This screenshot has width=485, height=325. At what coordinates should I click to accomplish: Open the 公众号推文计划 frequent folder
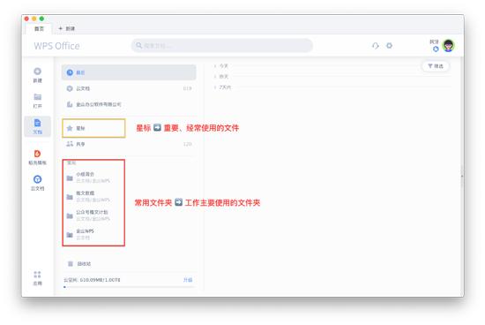tap(93, 215)
